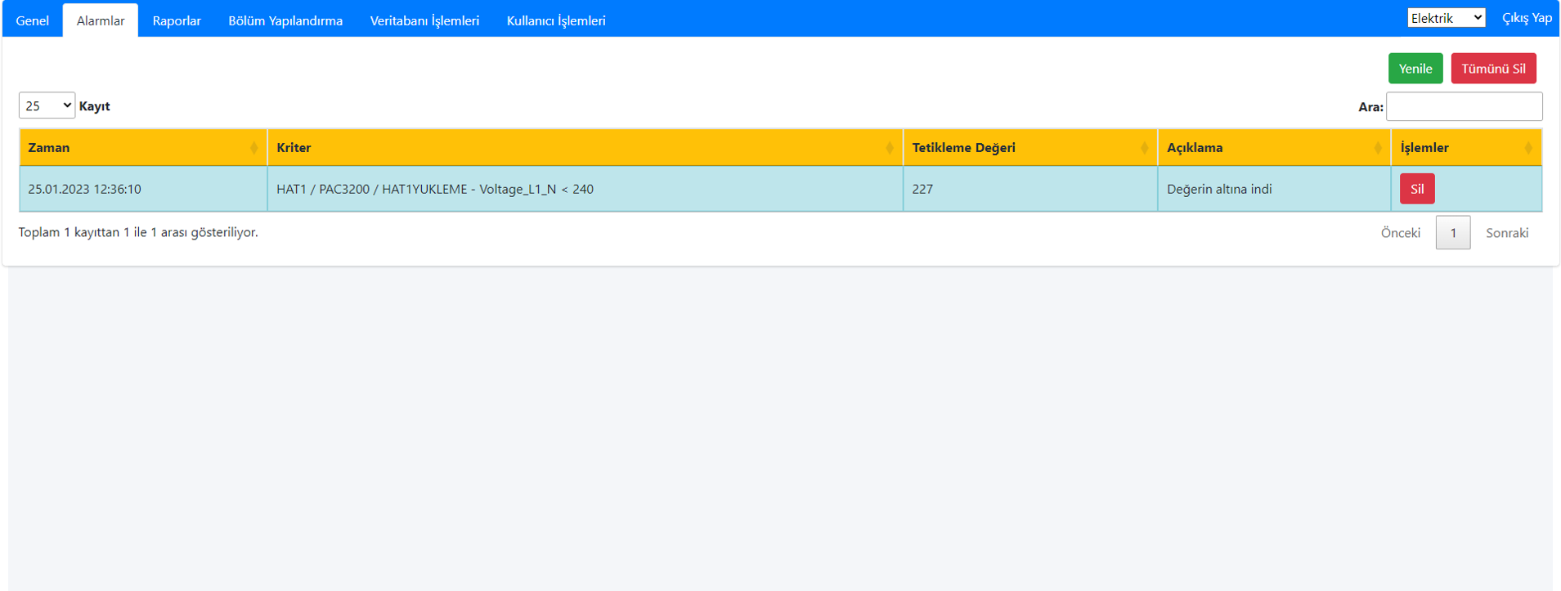Click the Değerin altına indi description
The width and height of the screenshot is (1561, 591).
(1219, 189)
